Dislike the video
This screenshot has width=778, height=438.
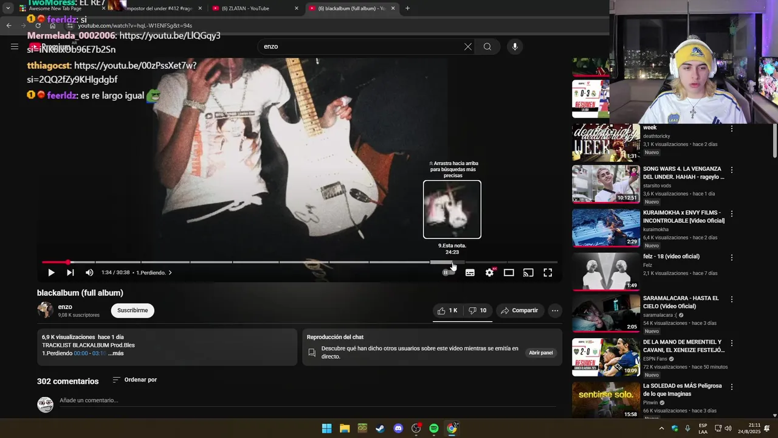(x=478, y=310)
